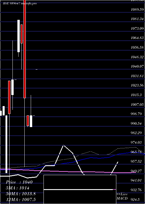Select the 1040.07 price axis label
Screen dimensions: 145x204
click(137, 66)
